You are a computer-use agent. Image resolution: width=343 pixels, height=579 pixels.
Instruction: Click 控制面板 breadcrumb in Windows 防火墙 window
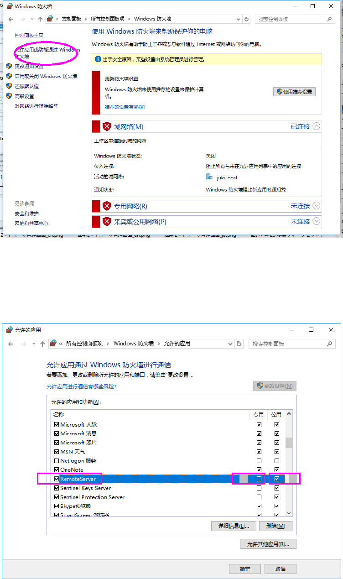(72, 19)
